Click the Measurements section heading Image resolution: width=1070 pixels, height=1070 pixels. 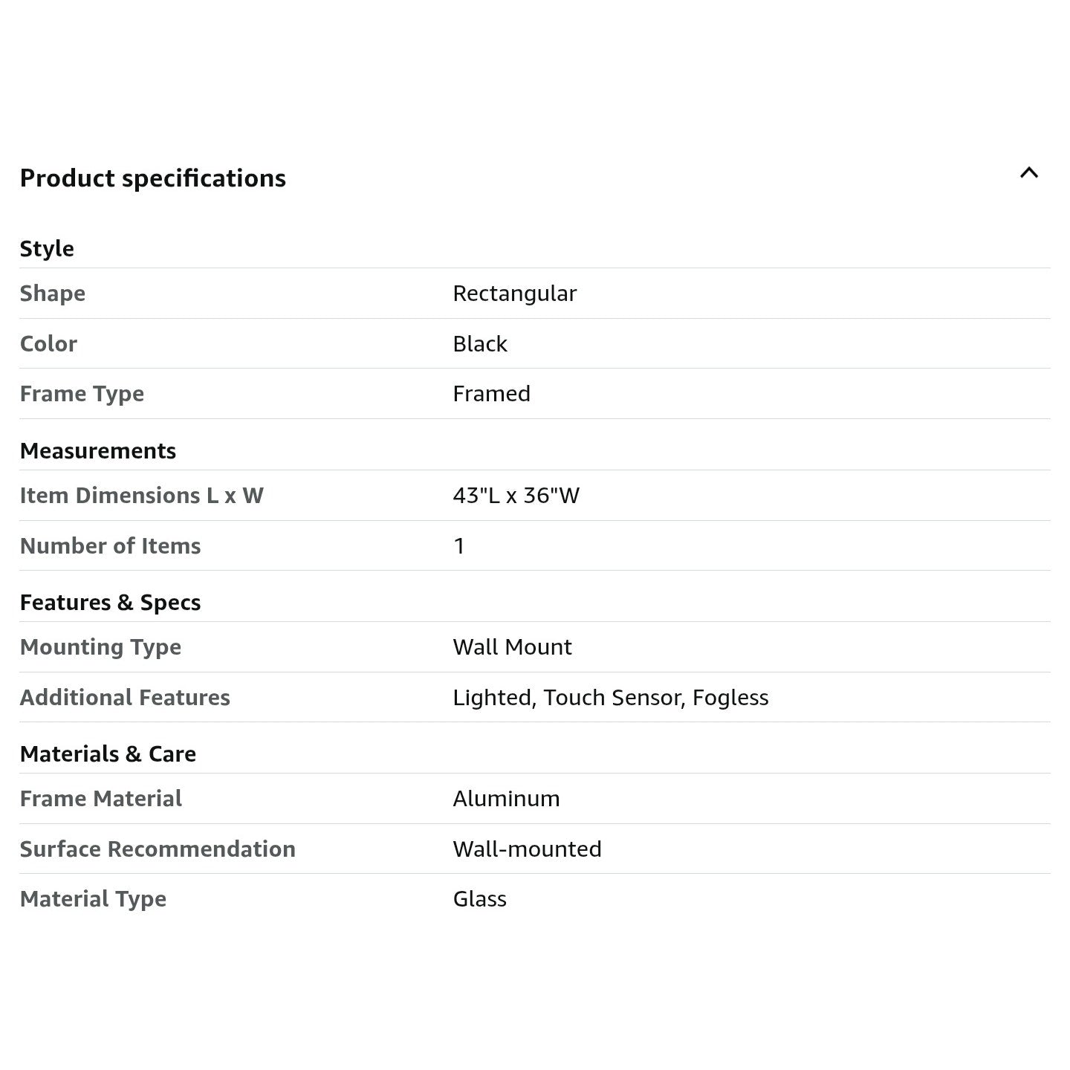98,451
